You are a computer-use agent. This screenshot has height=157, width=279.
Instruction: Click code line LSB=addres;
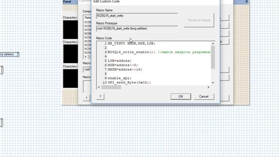point(119,61)
